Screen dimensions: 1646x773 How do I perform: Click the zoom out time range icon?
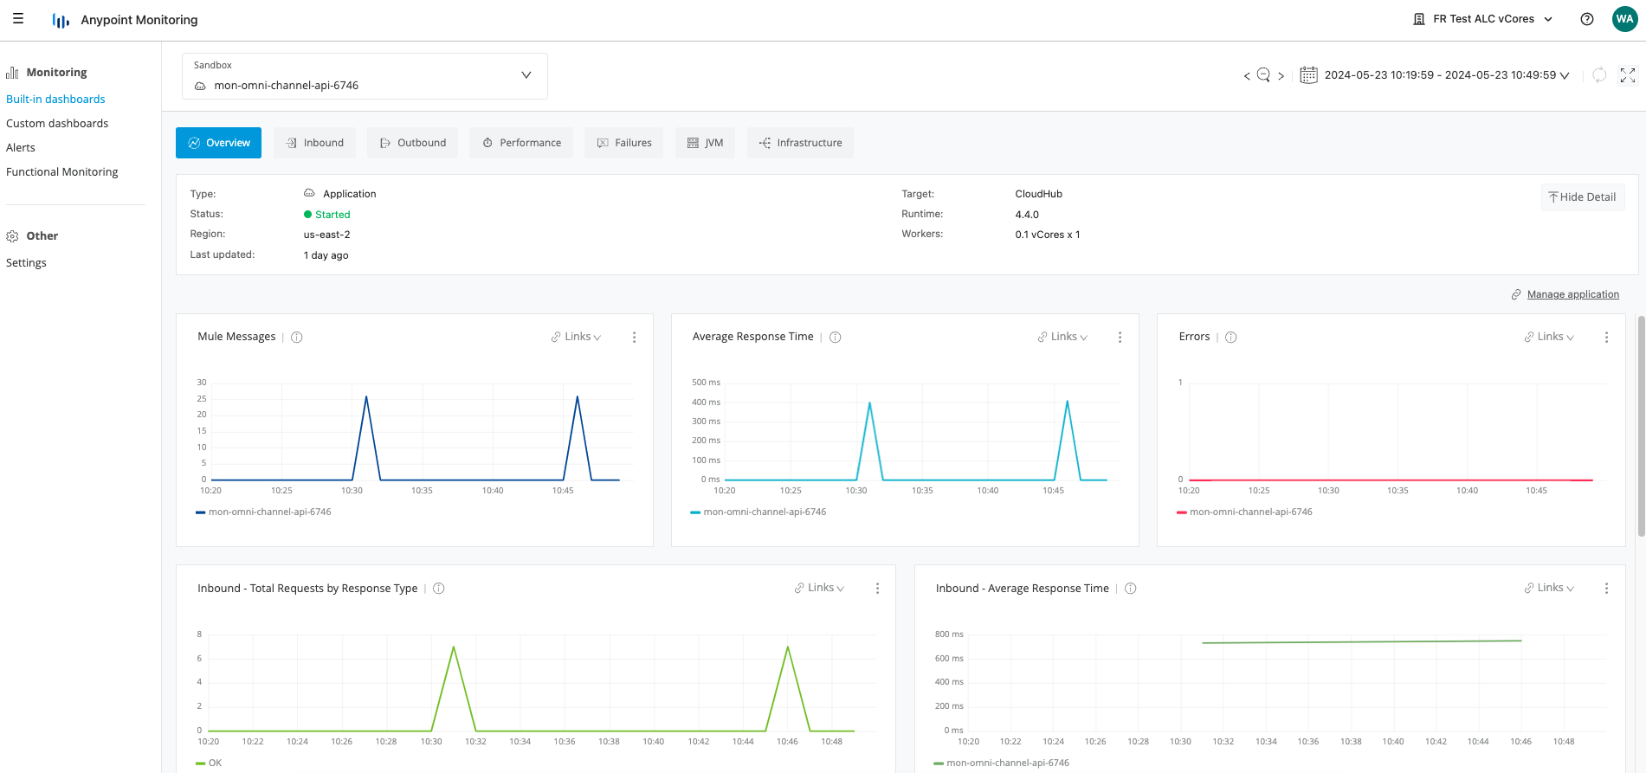[x=1263, y=75]
